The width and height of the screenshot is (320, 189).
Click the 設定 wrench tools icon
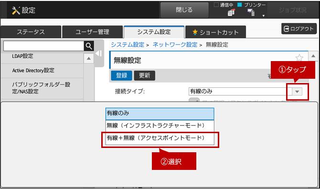pos(16,10)
